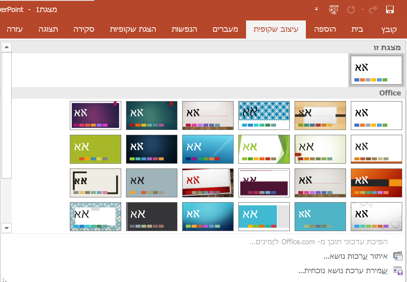The width and height of the screenshot is (407, 282).
Task: Select current presentation theme under מצגת זו
Action: pyautogui.click(x=376, y=70)
